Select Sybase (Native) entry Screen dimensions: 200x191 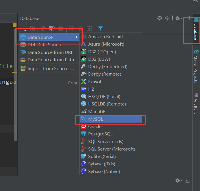point(111,171)
